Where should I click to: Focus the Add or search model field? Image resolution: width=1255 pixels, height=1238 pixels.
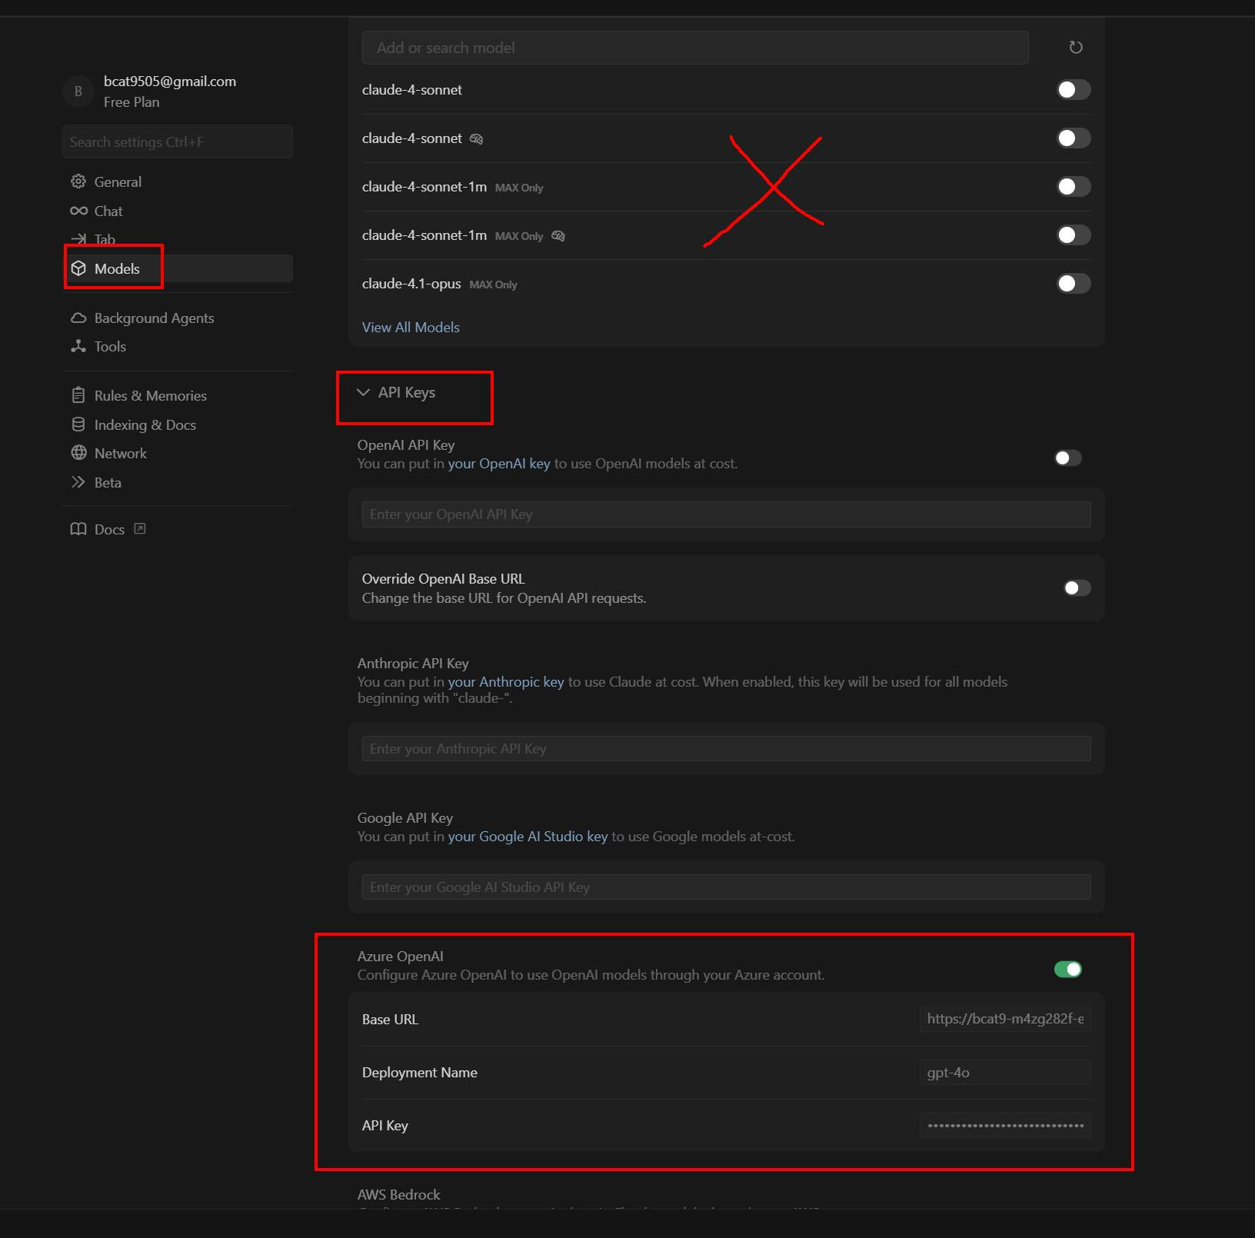pyautogui.click(x=695, y=48)
